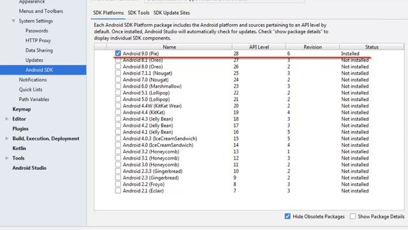
Task: Select Updates in the settings tree
Action: point(34,60)
